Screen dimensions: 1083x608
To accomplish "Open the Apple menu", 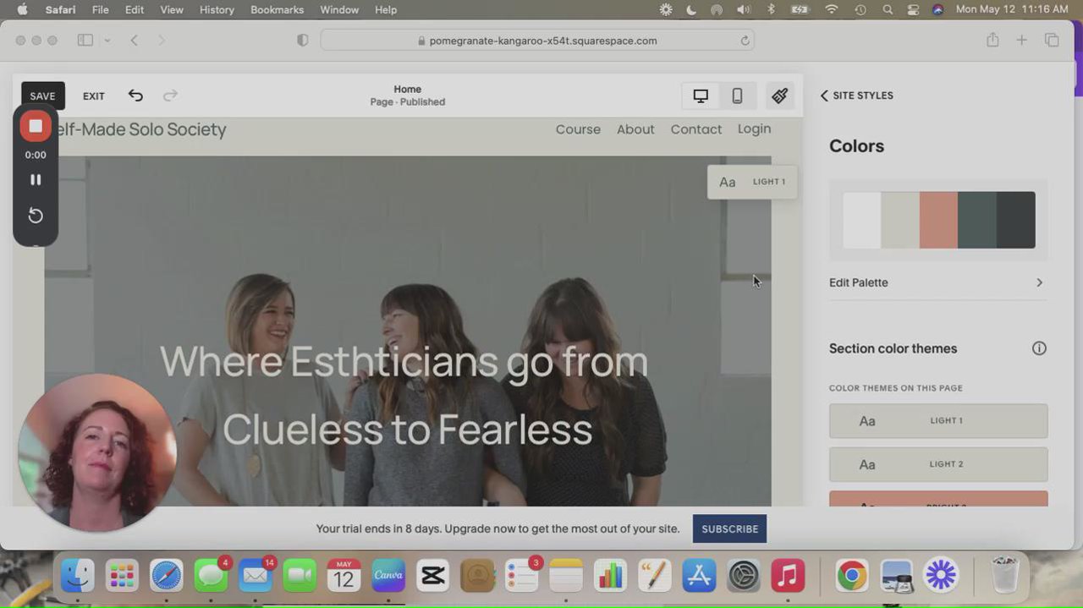I will click(x=22, y=9).
